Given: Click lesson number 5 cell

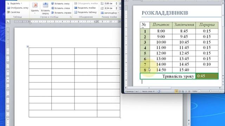Looking at the screenshot, I should coord(145,53).
